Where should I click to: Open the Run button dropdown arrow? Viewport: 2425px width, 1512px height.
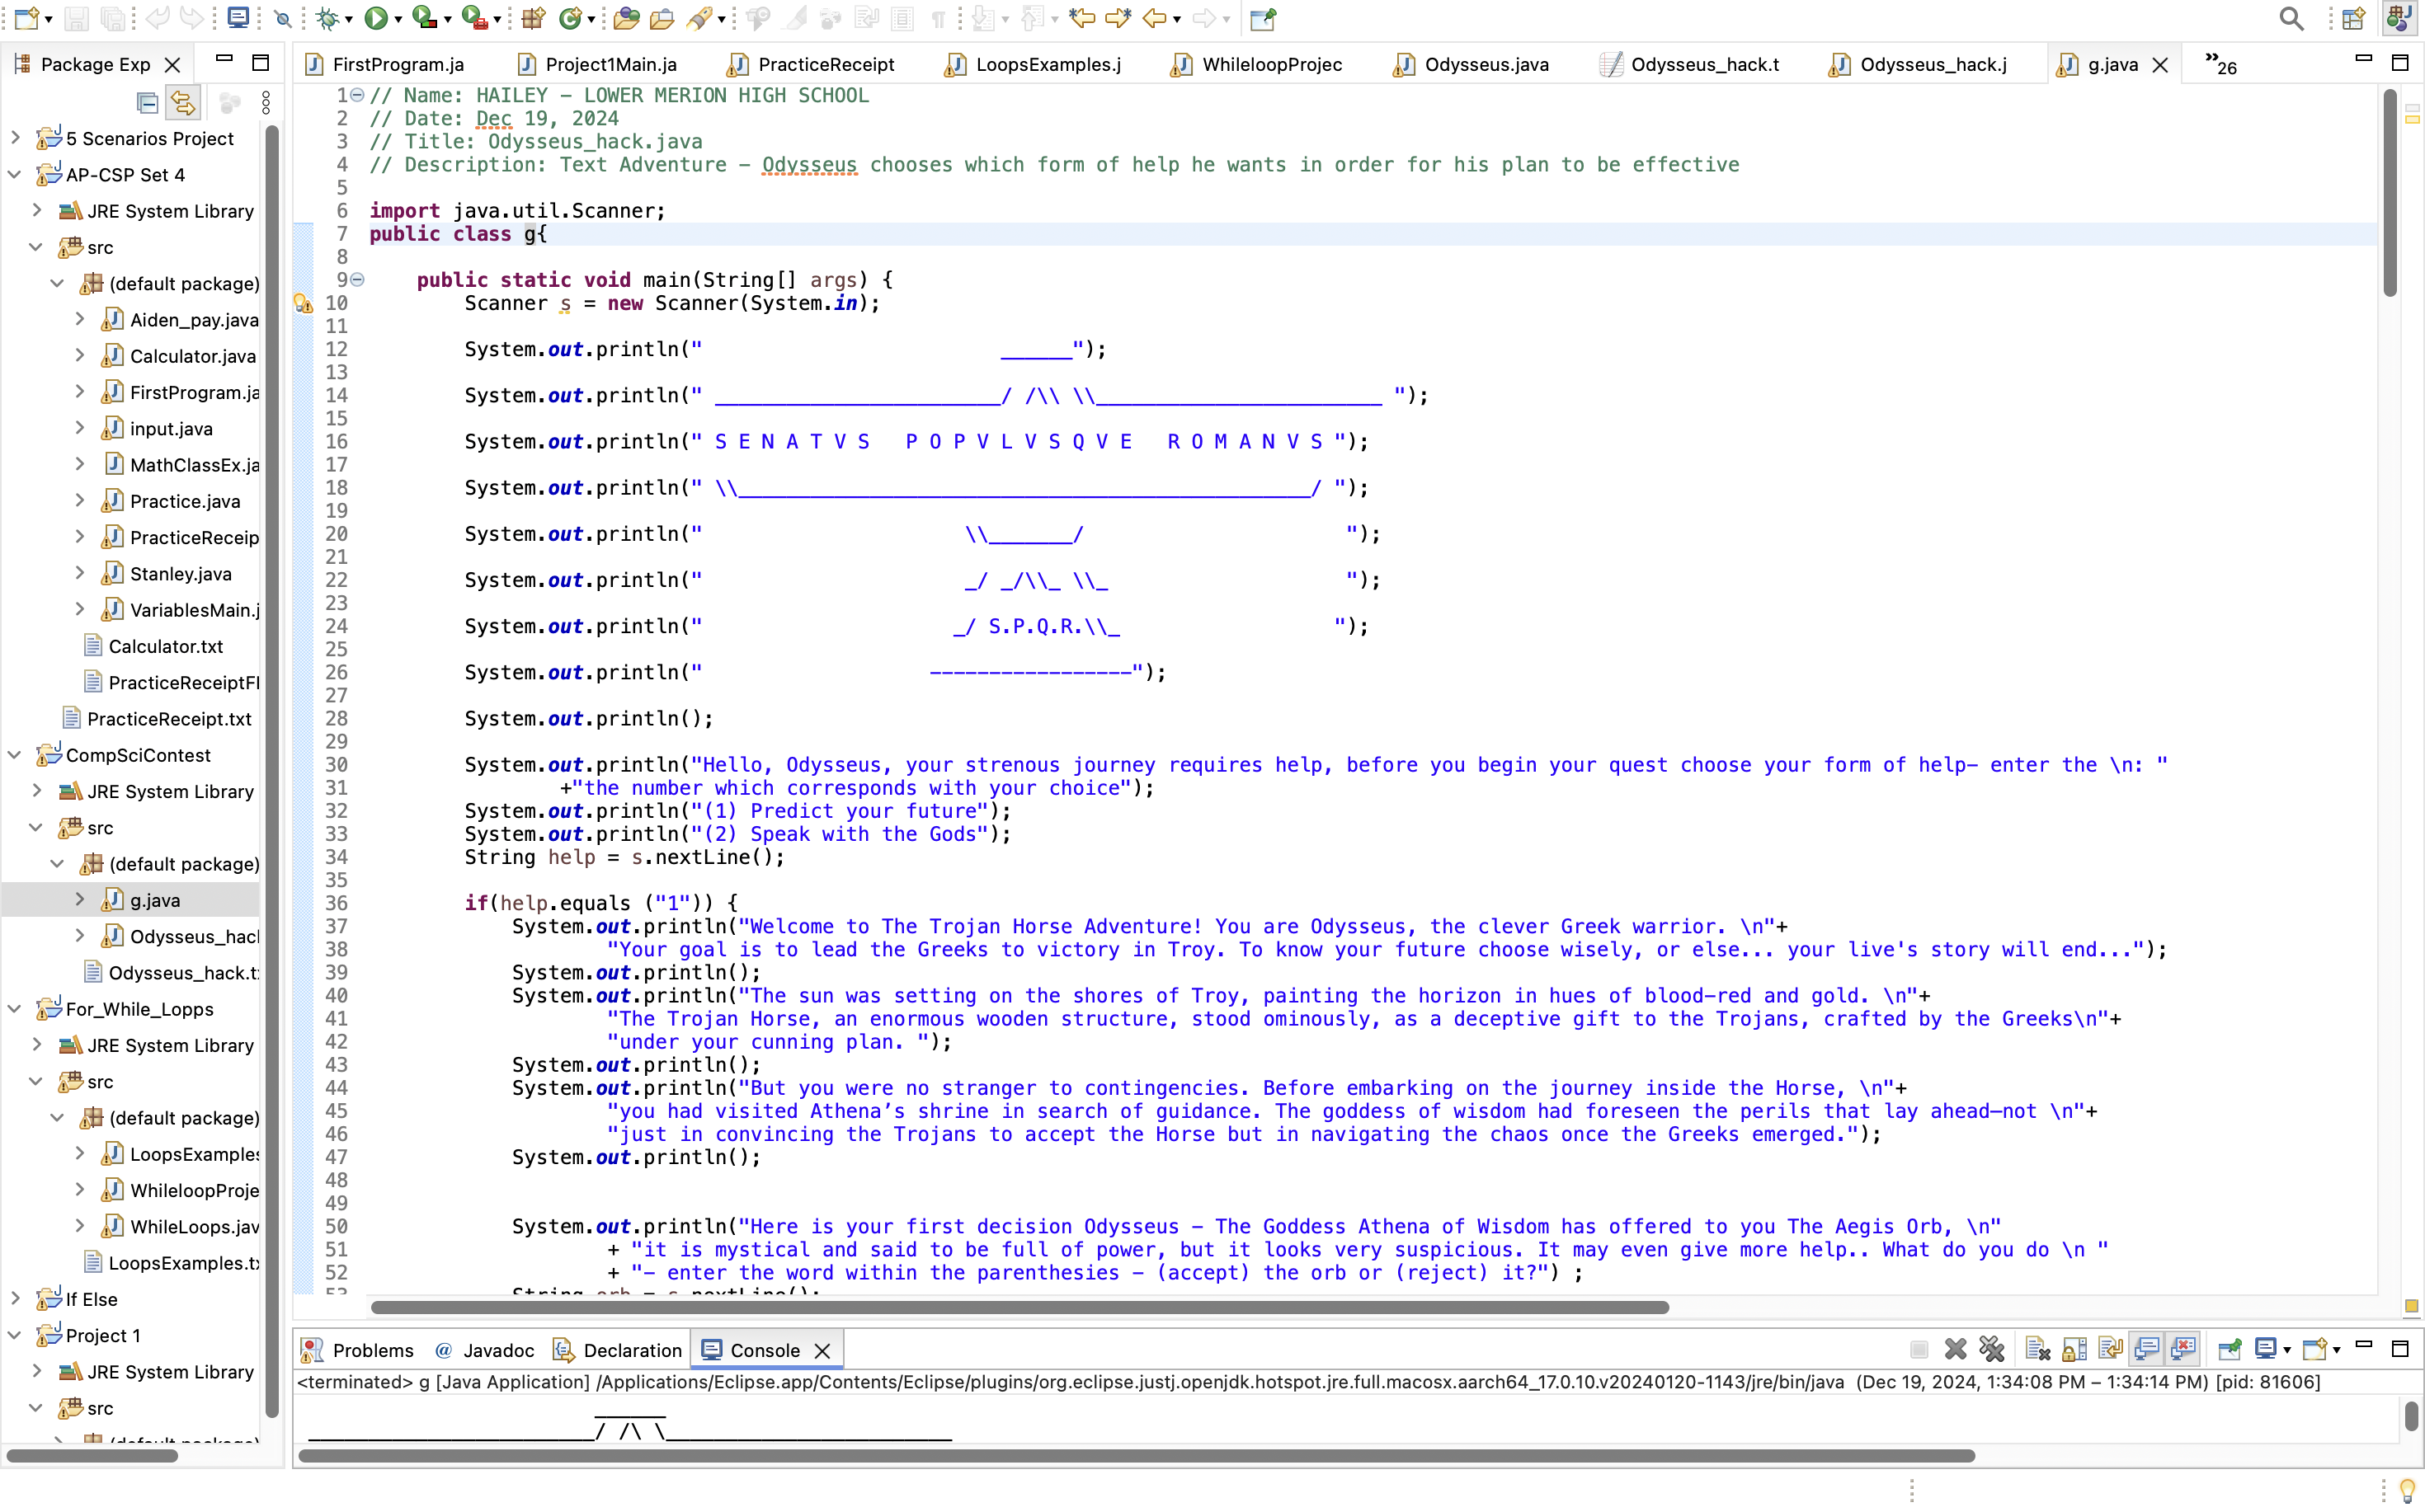pyautogui.click(x=398, y=20)
